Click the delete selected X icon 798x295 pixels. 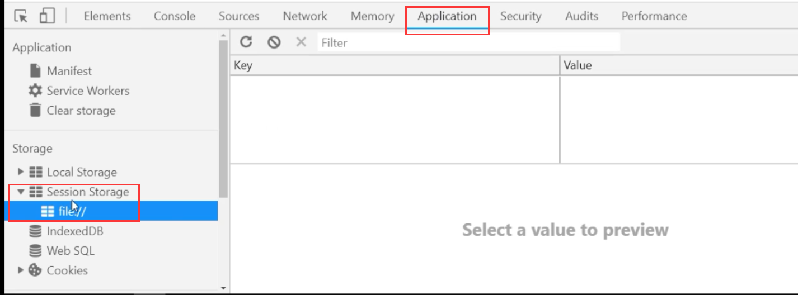(301, 42)
